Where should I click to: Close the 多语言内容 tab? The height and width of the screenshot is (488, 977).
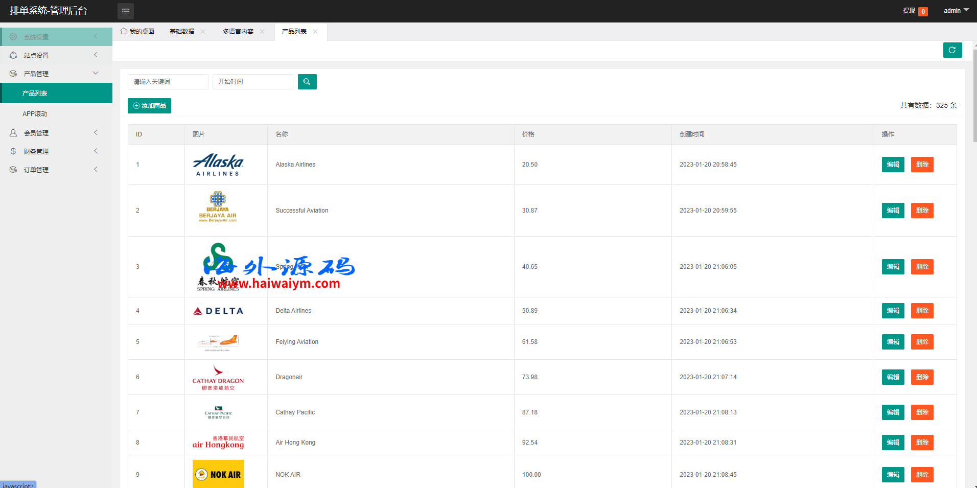pos(262,32)
